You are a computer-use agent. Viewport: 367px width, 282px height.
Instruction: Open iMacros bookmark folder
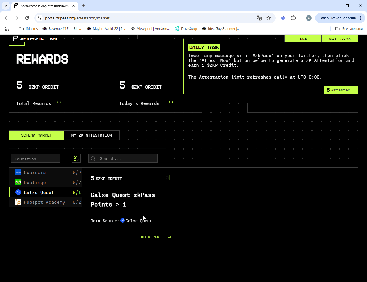coord(28,29)
